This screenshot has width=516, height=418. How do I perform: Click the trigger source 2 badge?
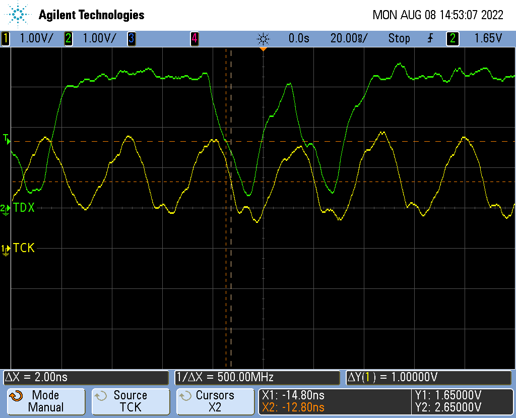coord(453,38)
